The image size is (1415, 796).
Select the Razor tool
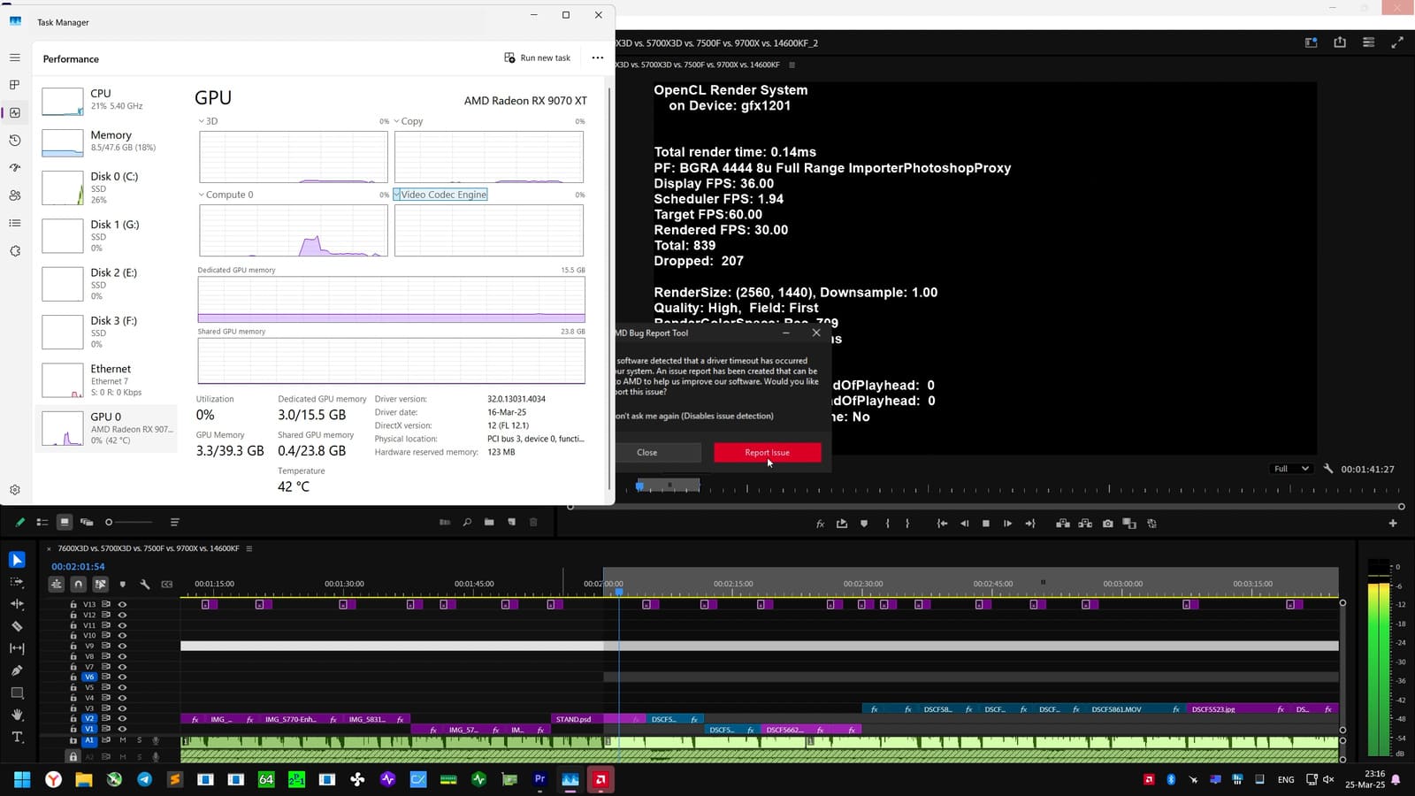coord(17,626)
